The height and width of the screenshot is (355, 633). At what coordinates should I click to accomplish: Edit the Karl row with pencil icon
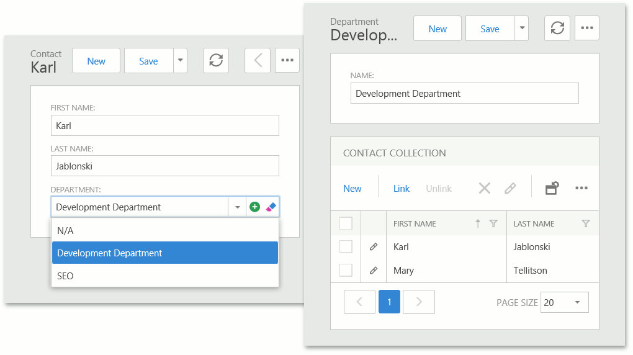coord(374,247)
